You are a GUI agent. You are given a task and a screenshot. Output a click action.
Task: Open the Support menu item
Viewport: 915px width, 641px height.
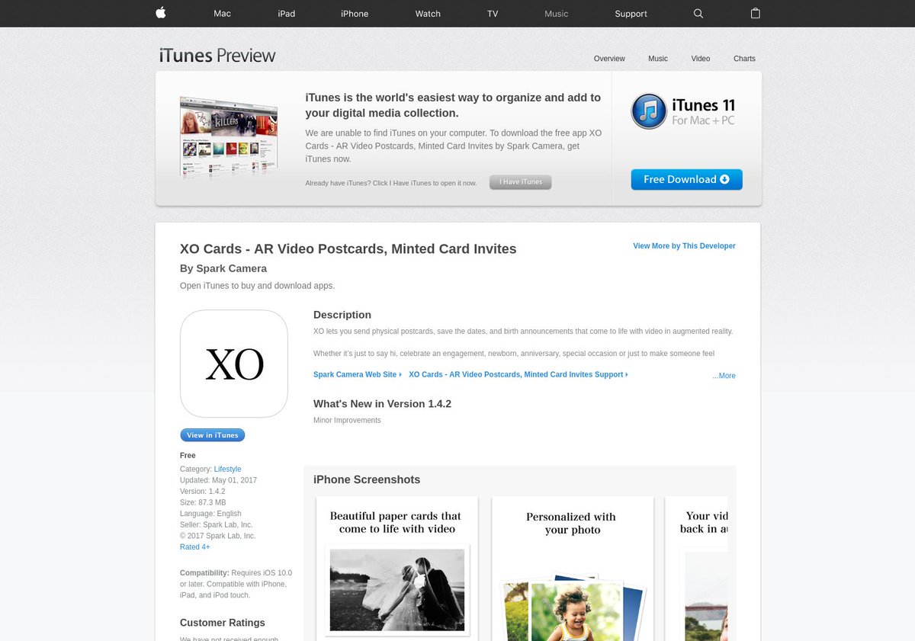point(631,14)
